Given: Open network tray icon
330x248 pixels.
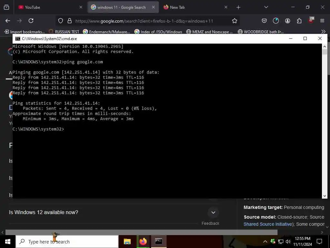Looking at the screenshot, I should click(x=281, y=242).
